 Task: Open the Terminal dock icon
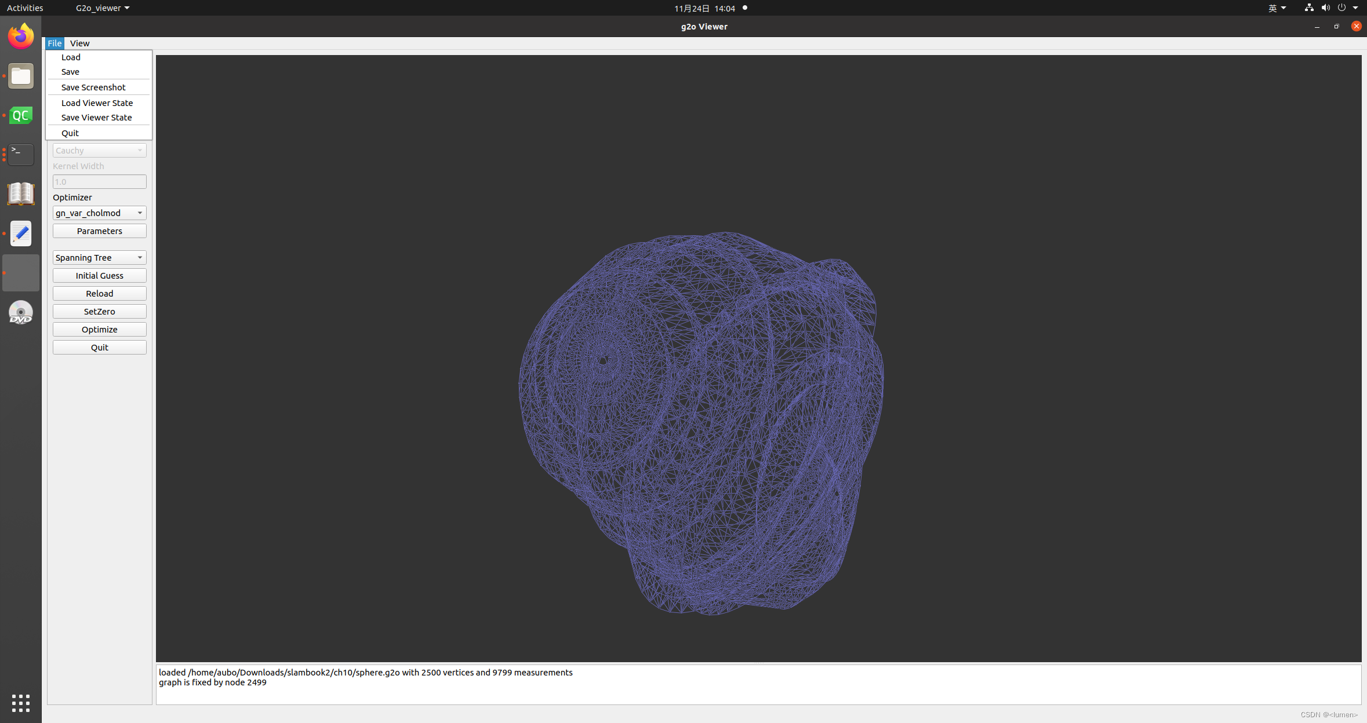click(21, 155)
